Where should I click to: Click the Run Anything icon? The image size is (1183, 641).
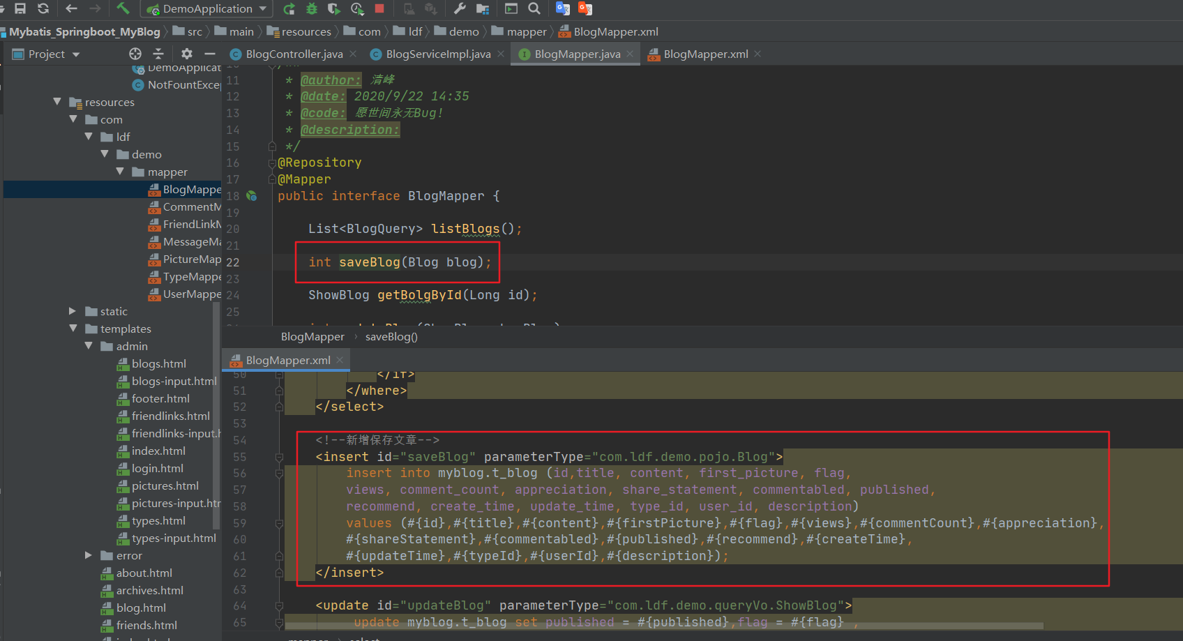(x=511, y=8)
